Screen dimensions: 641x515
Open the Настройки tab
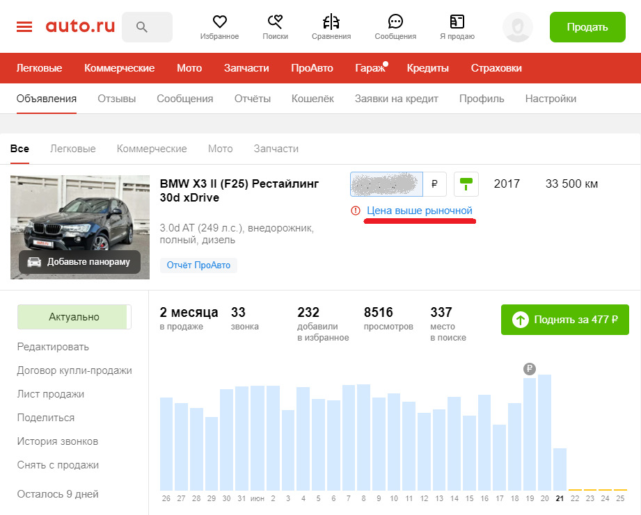551,99
